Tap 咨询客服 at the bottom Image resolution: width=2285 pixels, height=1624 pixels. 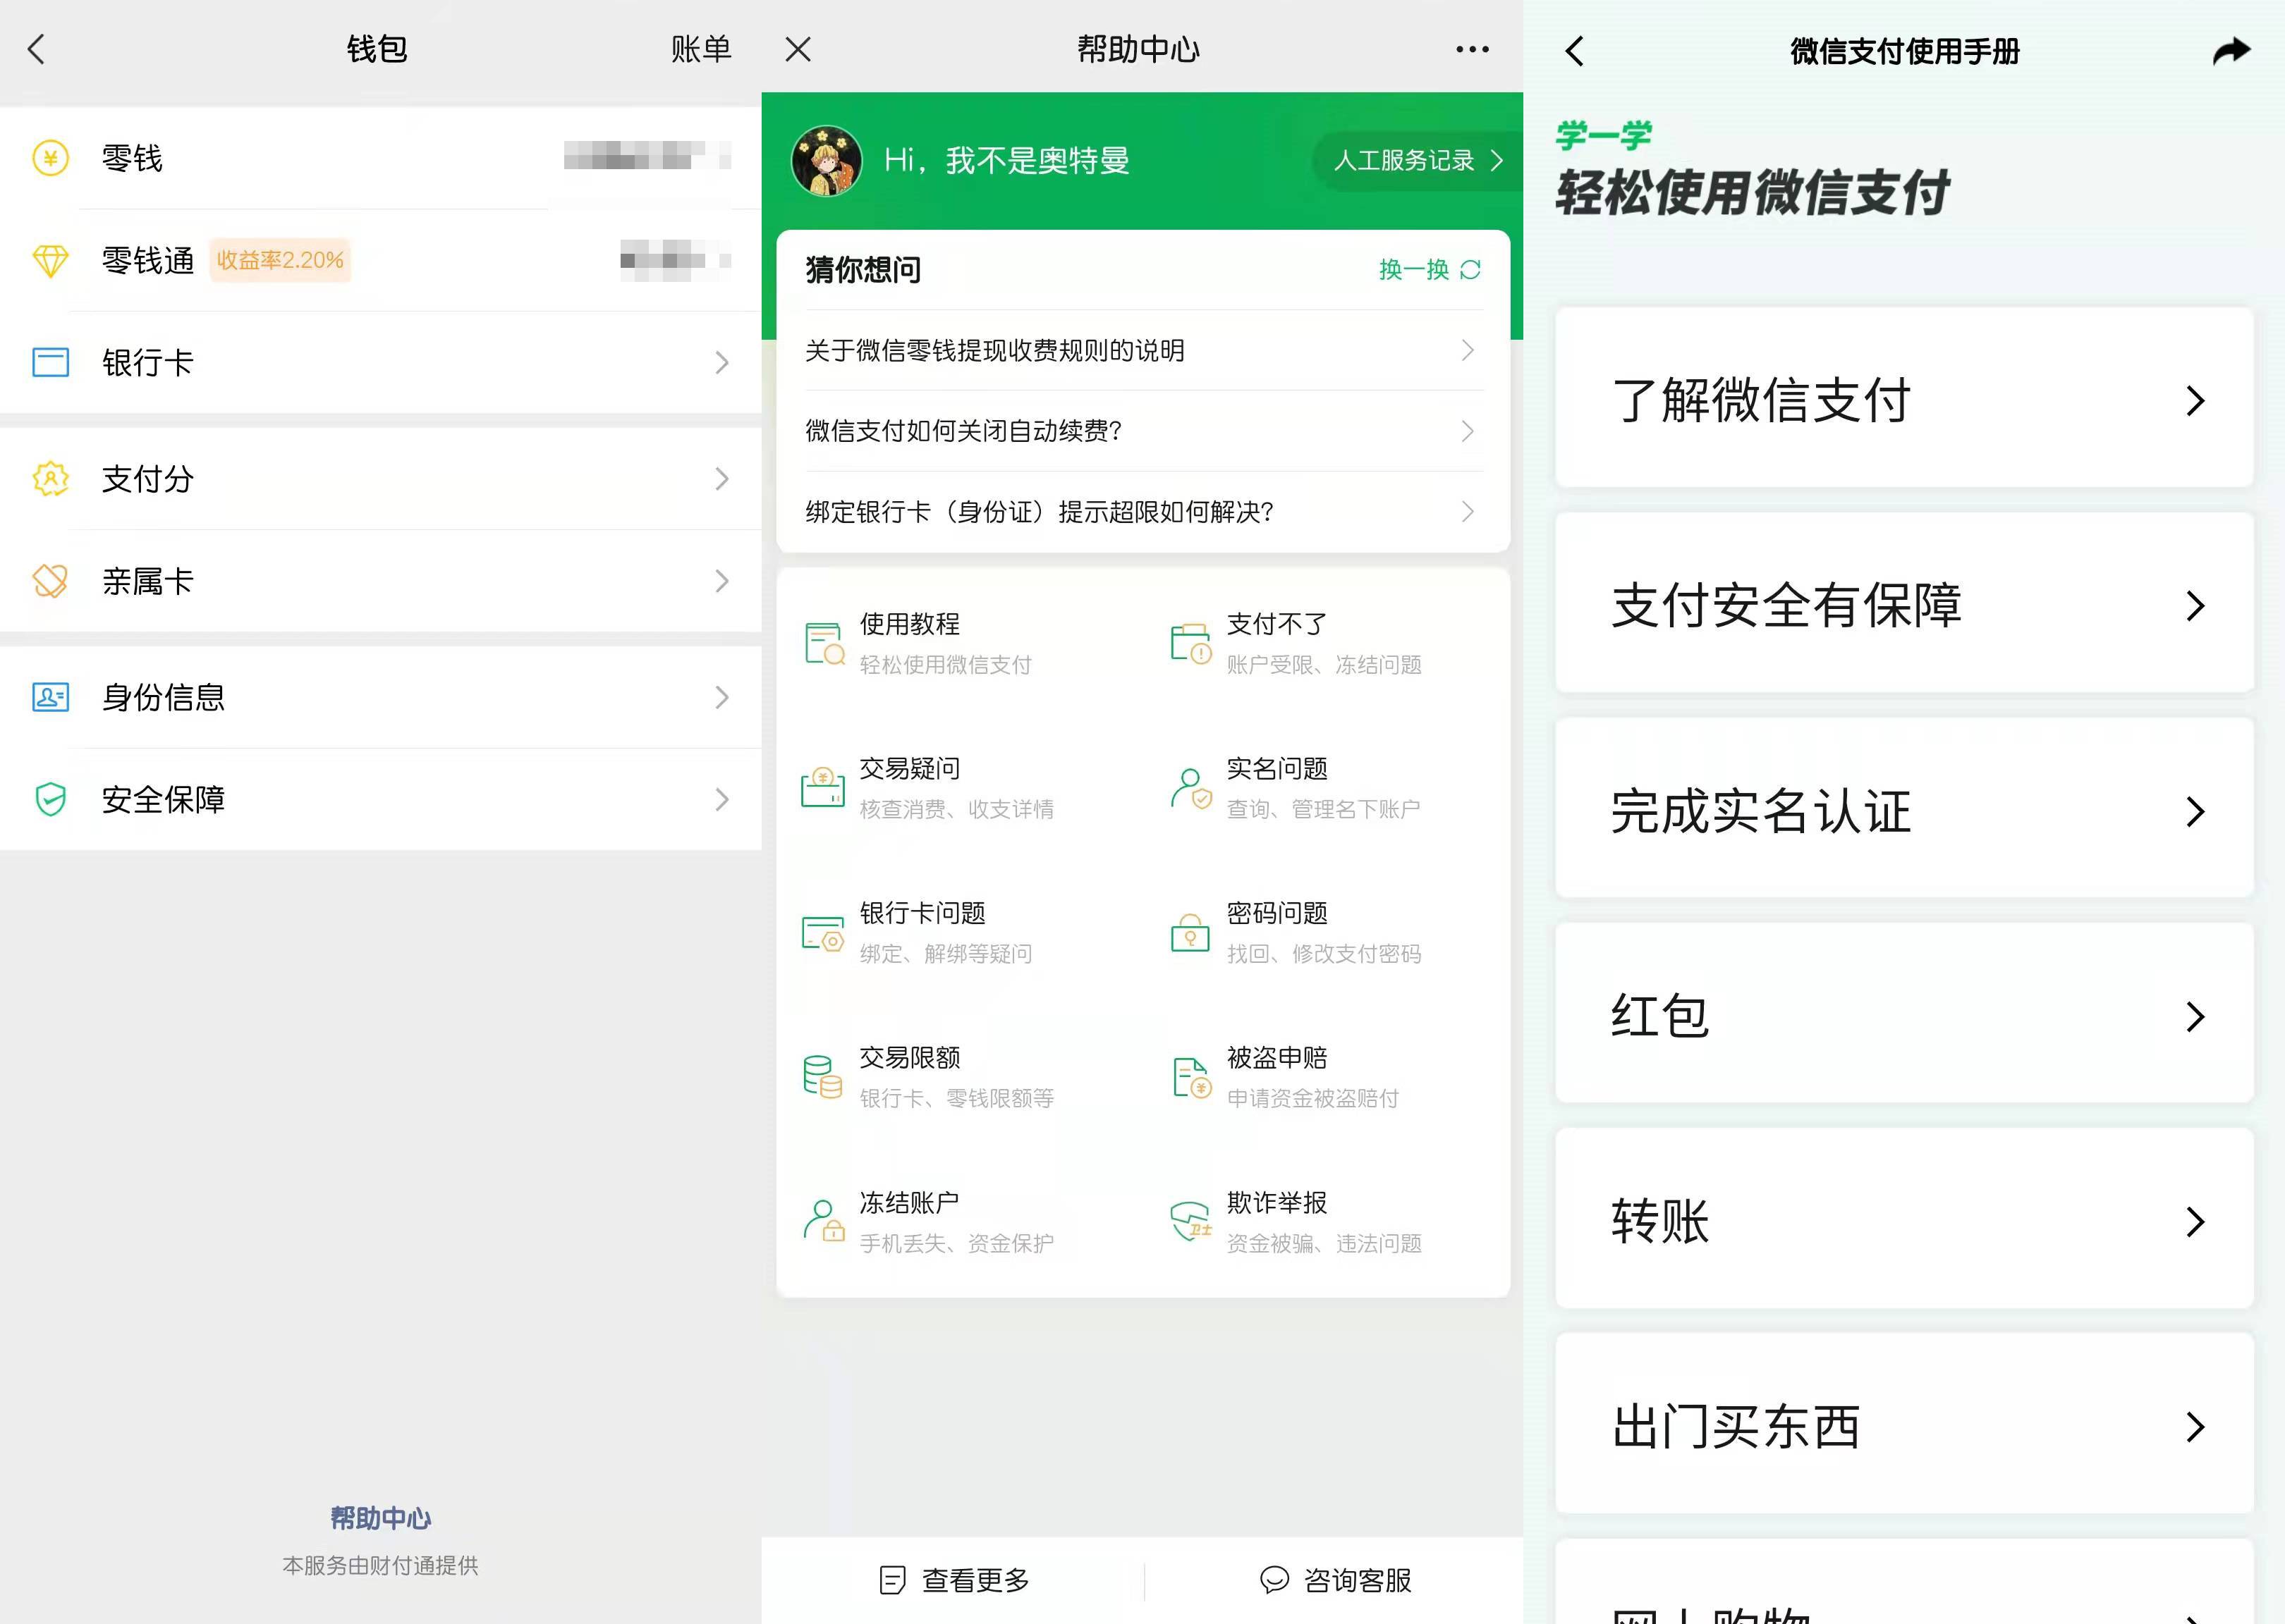tap(1336, 1580)
